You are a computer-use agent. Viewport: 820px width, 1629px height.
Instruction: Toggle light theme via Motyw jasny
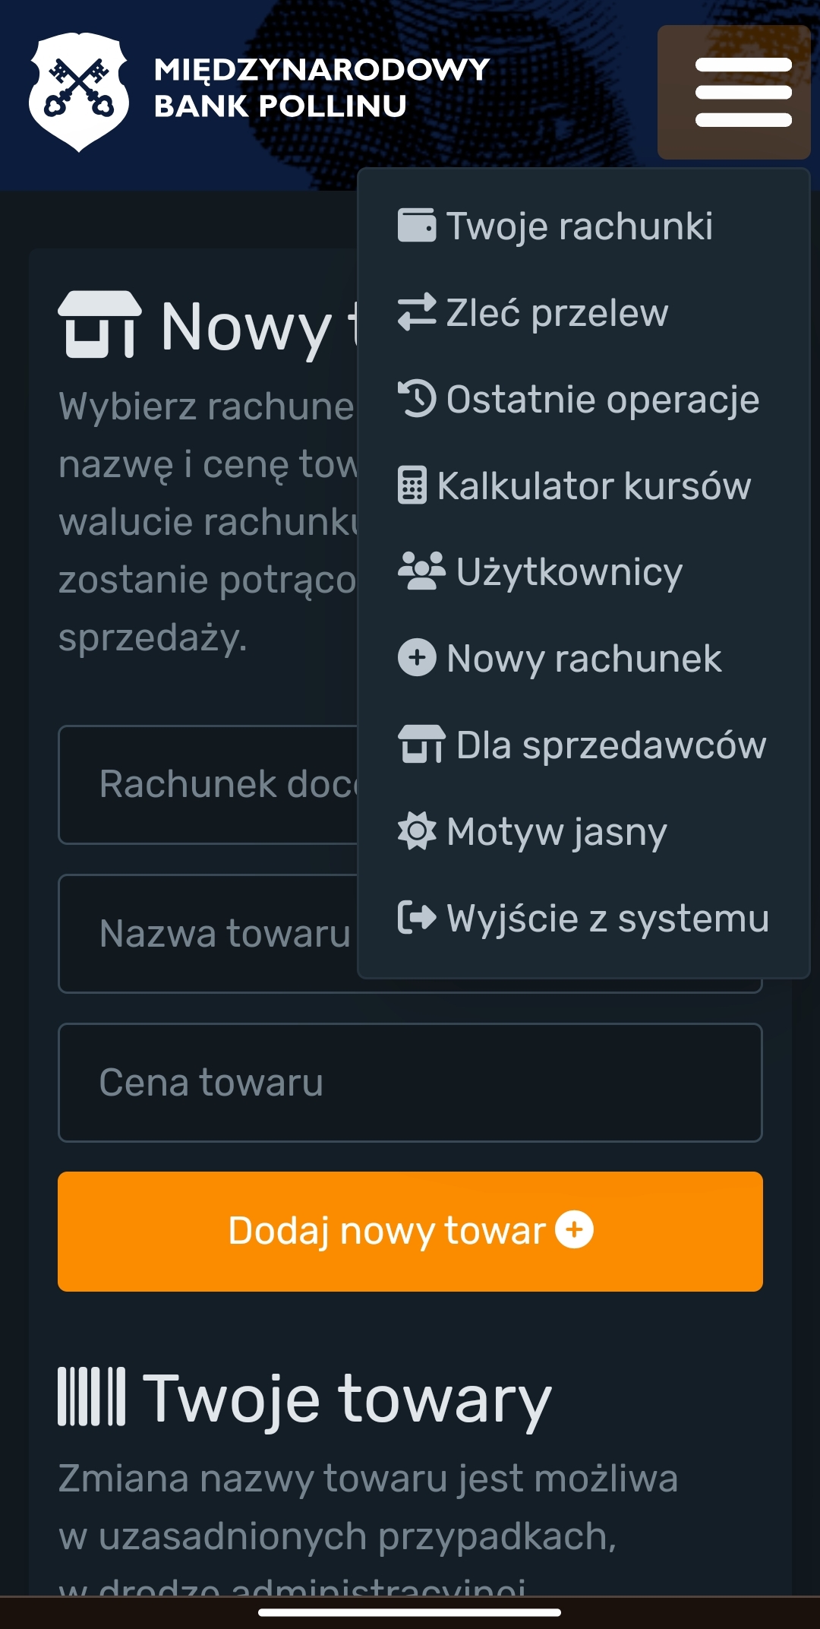click(556, 831)
